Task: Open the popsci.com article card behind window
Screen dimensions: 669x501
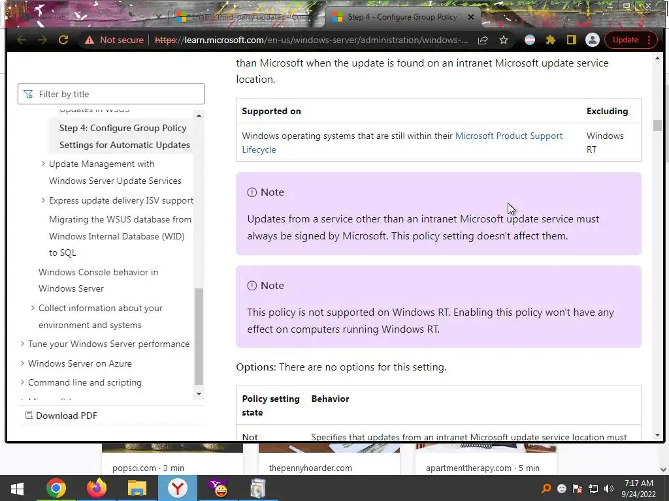Action: pos(172,459)
